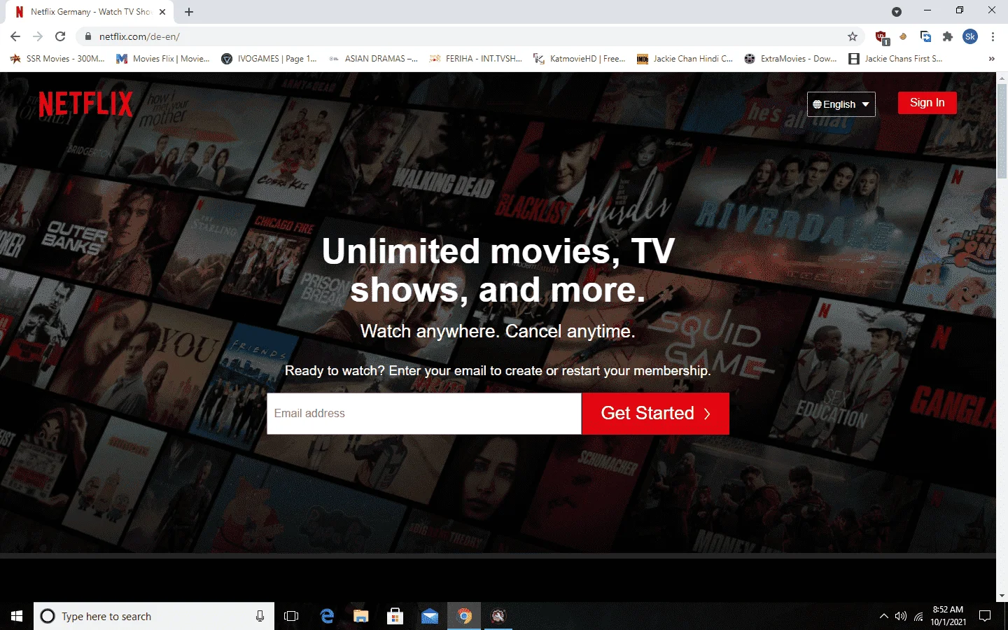Open the blue sync extension icon
This screenshot has width=1008, height=630.
(925, 36)
